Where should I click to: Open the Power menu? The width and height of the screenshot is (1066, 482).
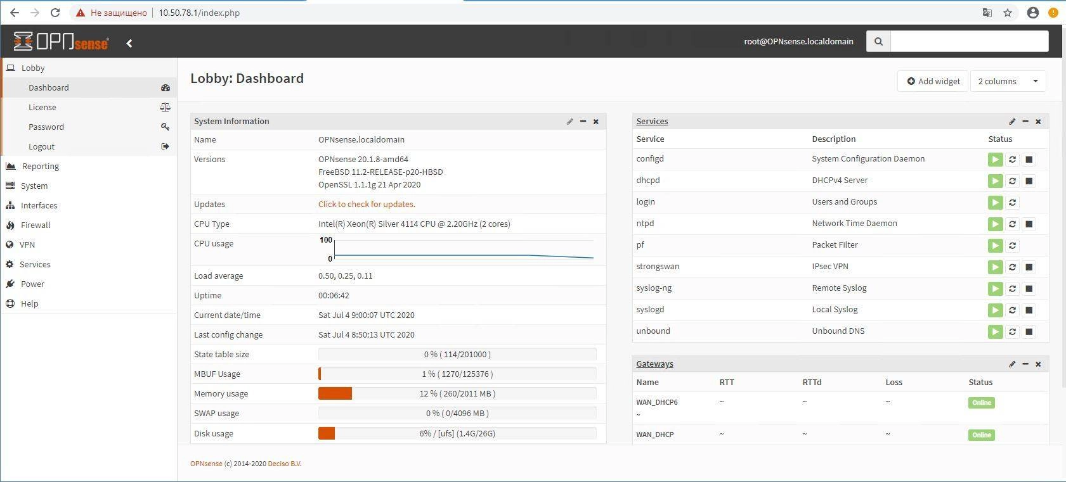pos(89,284)
